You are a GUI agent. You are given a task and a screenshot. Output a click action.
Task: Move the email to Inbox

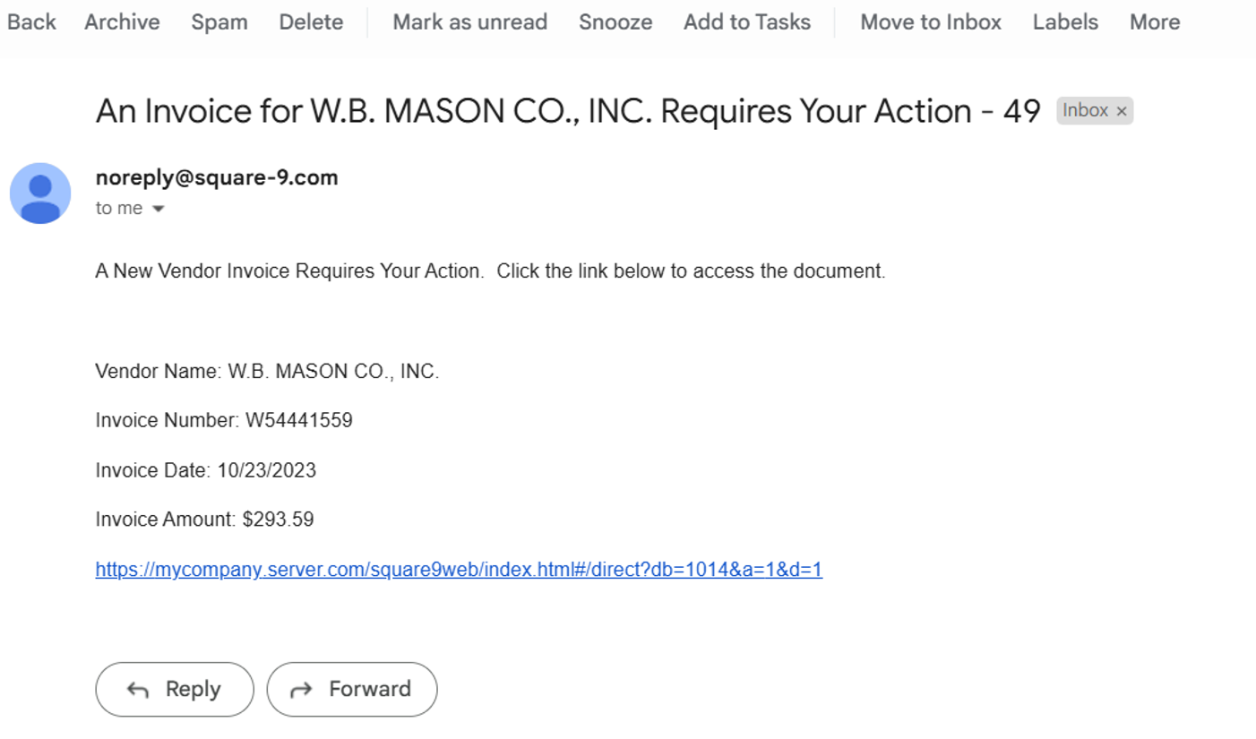tap(931, 22)
